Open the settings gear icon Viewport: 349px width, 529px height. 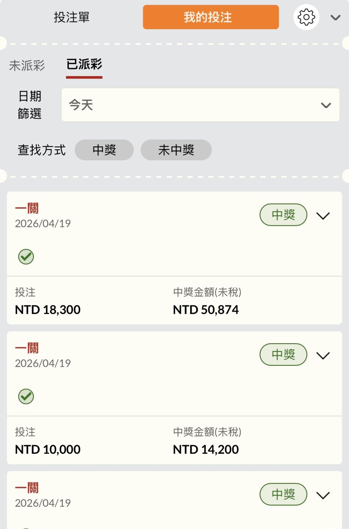pyautogui.click(x=306, y=17)
